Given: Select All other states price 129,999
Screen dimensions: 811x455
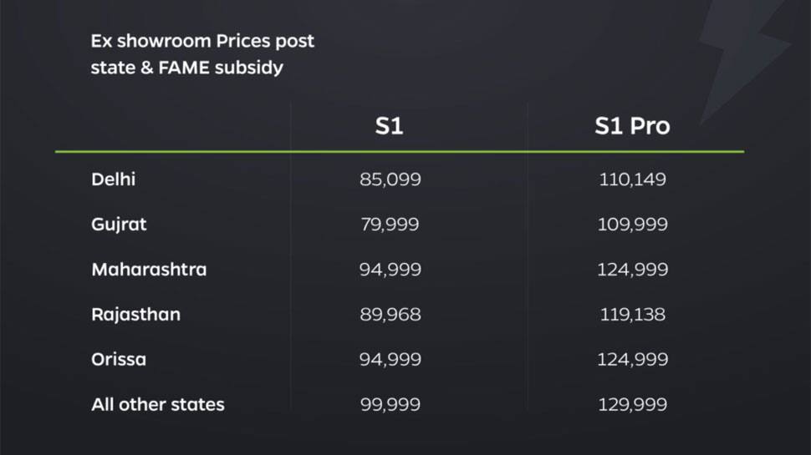Looking at the screenshot, I should pyautogui.click(x=633, y=404).
